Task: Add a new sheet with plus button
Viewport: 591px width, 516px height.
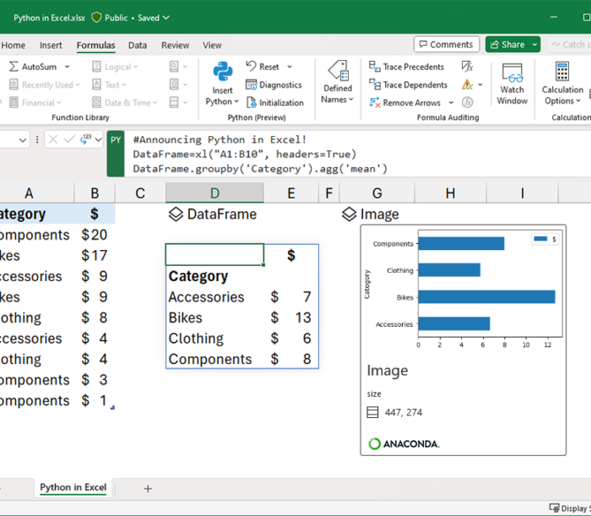Action: tap(148, 489)
